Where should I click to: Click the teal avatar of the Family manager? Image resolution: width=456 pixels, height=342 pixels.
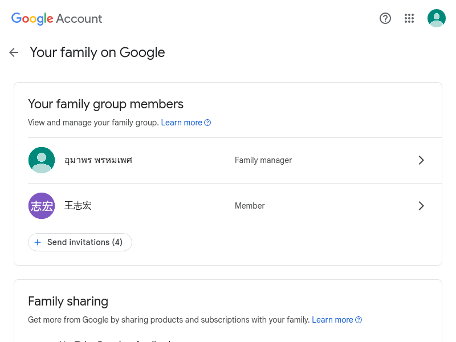(x=42, y=160)
